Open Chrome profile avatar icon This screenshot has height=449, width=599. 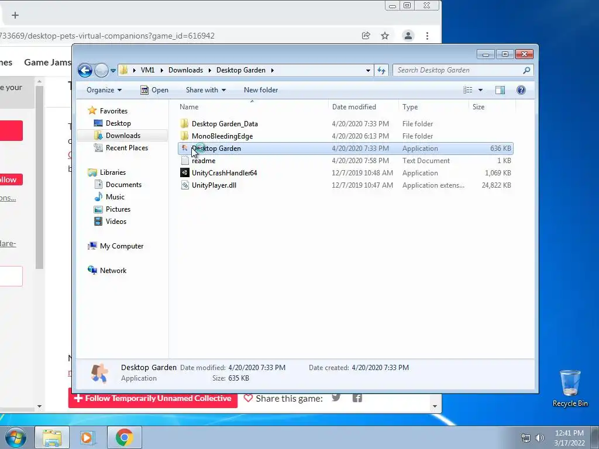coord(408,36)
